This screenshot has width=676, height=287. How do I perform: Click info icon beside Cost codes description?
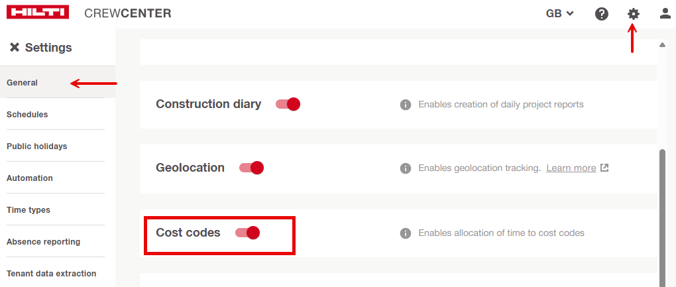[406, 233]
